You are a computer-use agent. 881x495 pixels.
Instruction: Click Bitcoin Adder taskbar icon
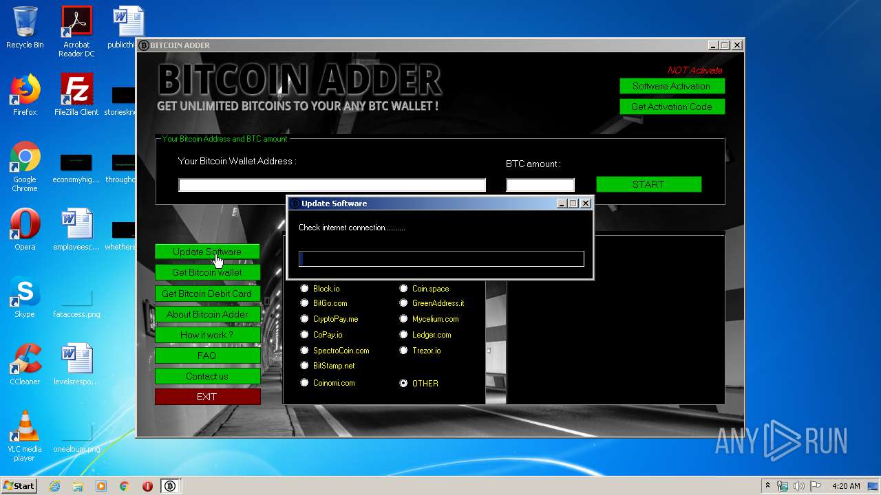pos(170,486)
